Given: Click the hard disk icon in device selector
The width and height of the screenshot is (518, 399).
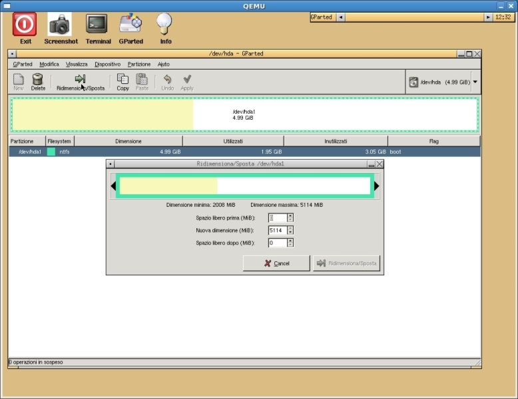Looking at the screenshot, I should (413, 82).
